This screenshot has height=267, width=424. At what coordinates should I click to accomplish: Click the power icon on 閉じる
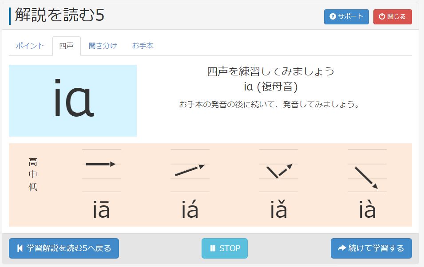click(382, 17)
